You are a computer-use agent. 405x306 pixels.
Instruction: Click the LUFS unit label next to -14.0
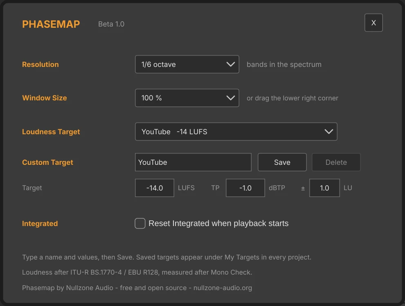[x=186, y=188]
